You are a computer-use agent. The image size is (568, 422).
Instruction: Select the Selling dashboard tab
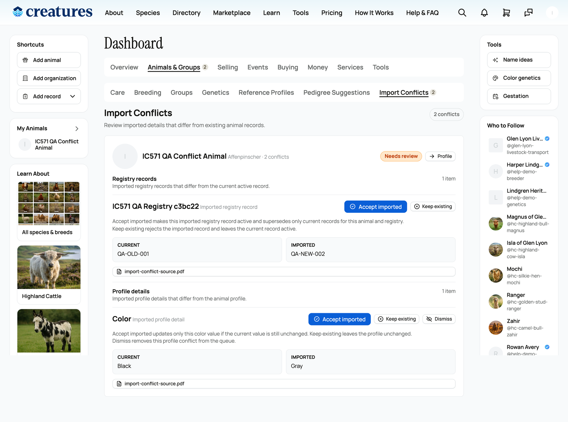click(x=228, y=67)
